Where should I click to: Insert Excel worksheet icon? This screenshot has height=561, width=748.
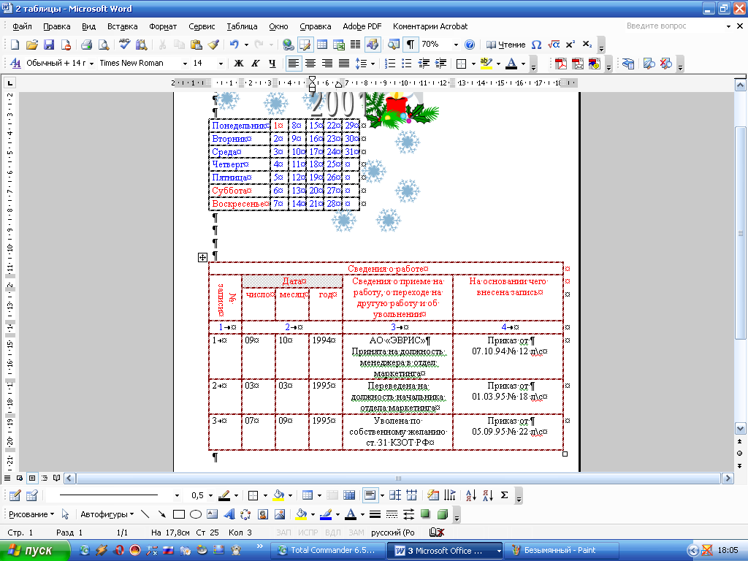[x=339, y=45]
